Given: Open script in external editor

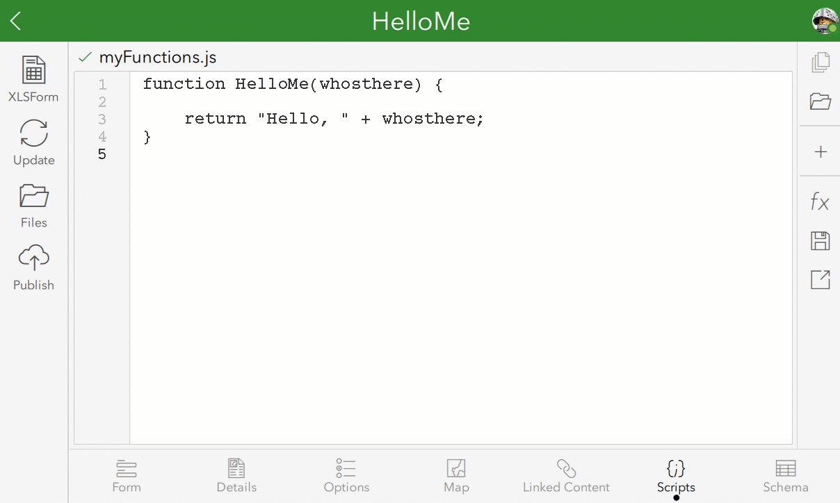Looking at the screenshot, I should point(821,279).
